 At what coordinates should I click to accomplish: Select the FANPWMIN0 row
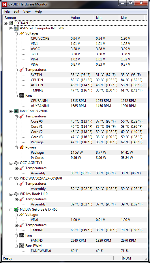pyautogui.click(x=88, y=251)
